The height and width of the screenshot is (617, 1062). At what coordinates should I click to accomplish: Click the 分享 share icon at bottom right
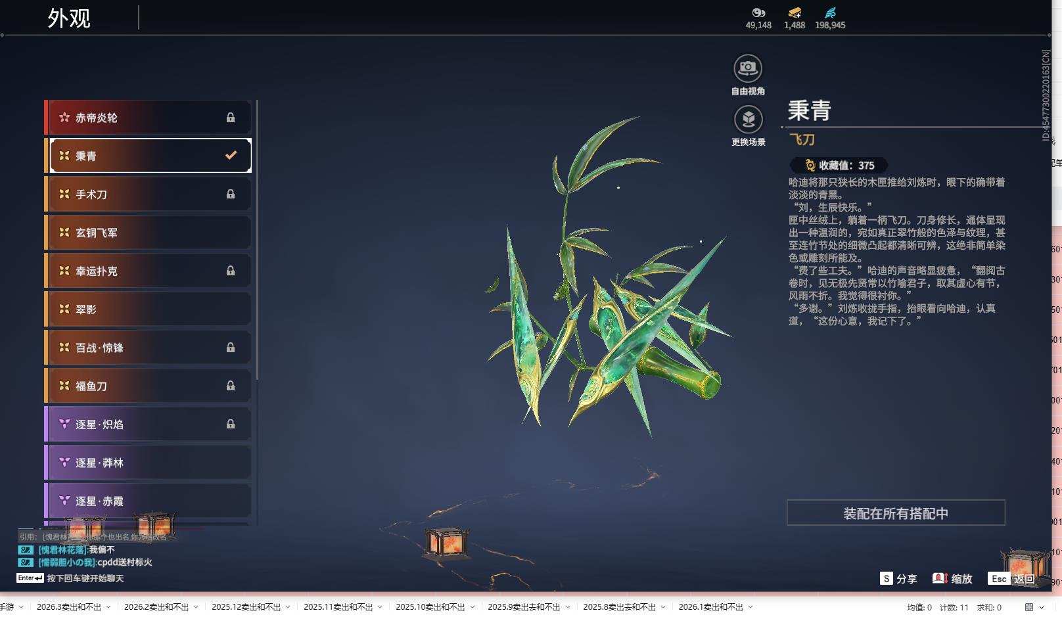[x=888, y=579]
